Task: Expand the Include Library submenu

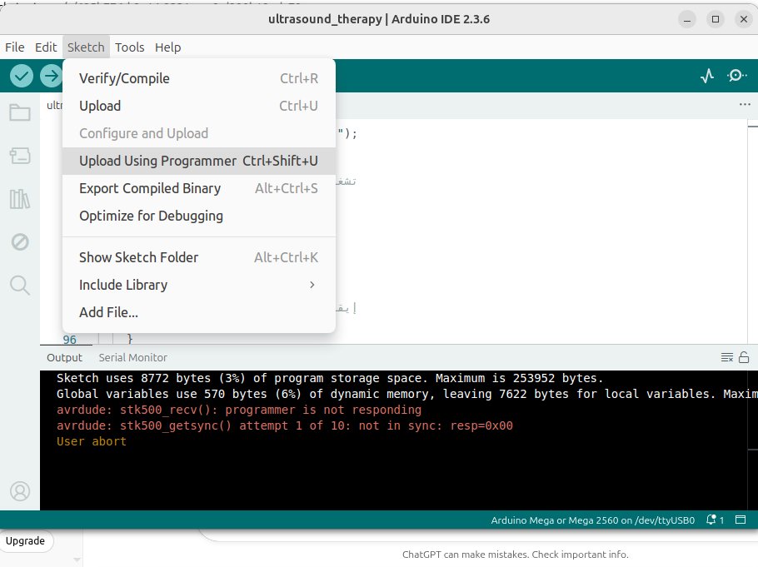Action: pos(198,285)
